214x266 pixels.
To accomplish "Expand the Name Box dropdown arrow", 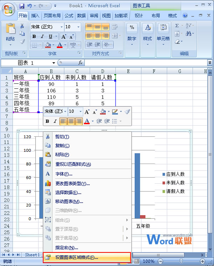I will [x=53, y=63].
